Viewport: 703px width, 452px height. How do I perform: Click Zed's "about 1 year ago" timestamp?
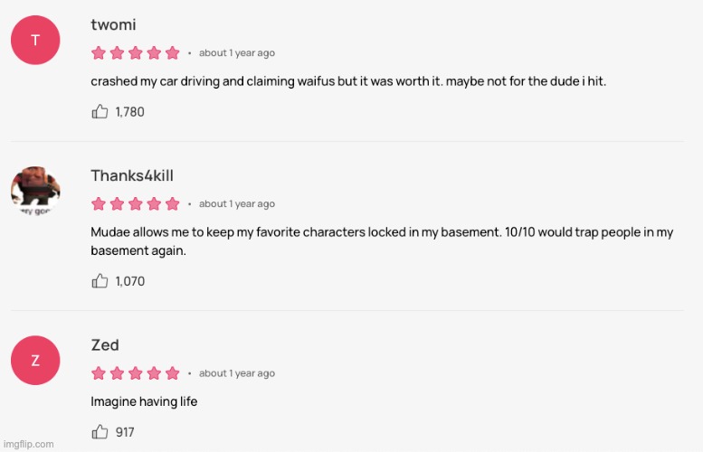coord(237,373)
